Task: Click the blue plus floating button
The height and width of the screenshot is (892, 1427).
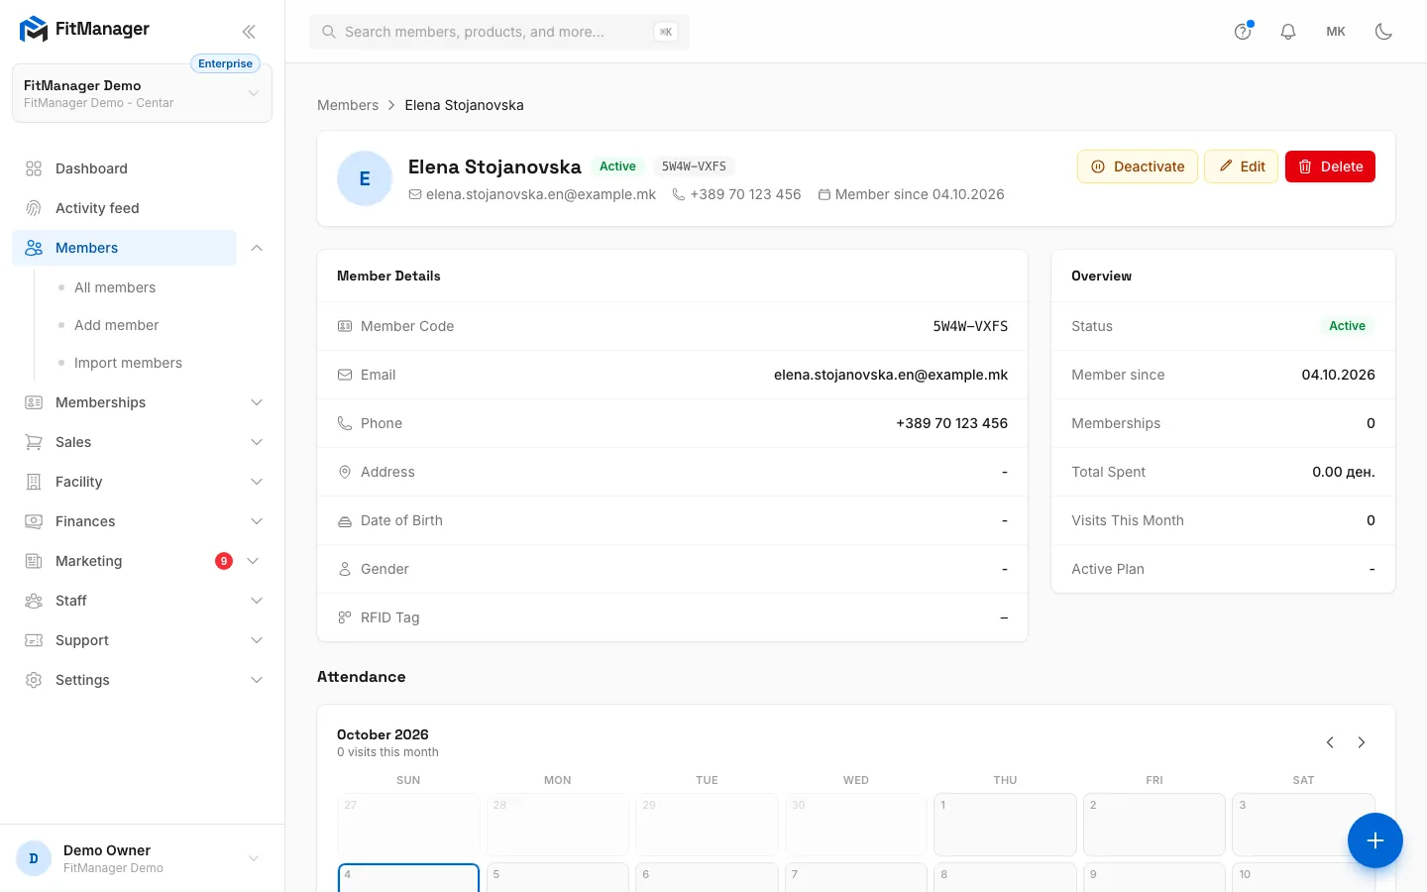Action: pos(1374,840)
